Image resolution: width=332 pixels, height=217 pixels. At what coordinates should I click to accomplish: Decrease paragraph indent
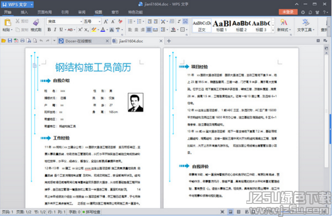[x=150, y=21]
